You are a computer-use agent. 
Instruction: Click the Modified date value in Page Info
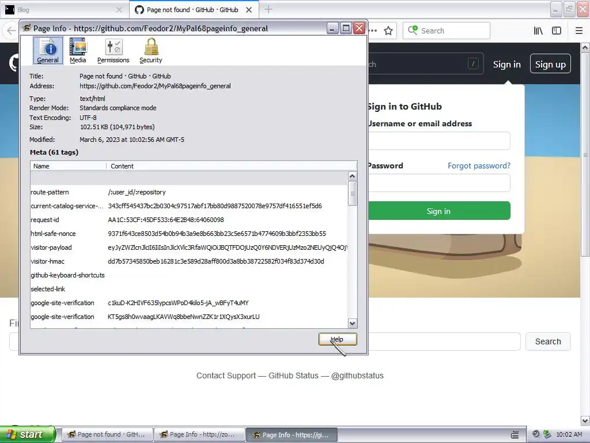132,140
